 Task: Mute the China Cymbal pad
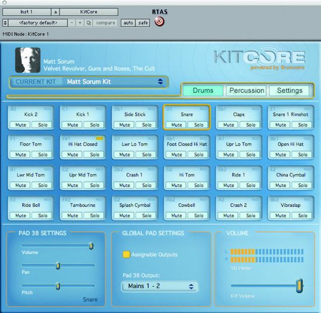pyautogui.click(x=281, y=185)
